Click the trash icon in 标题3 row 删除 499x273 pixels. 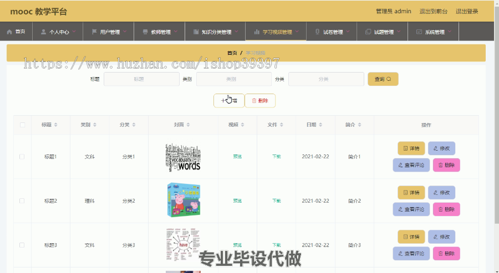440,254
